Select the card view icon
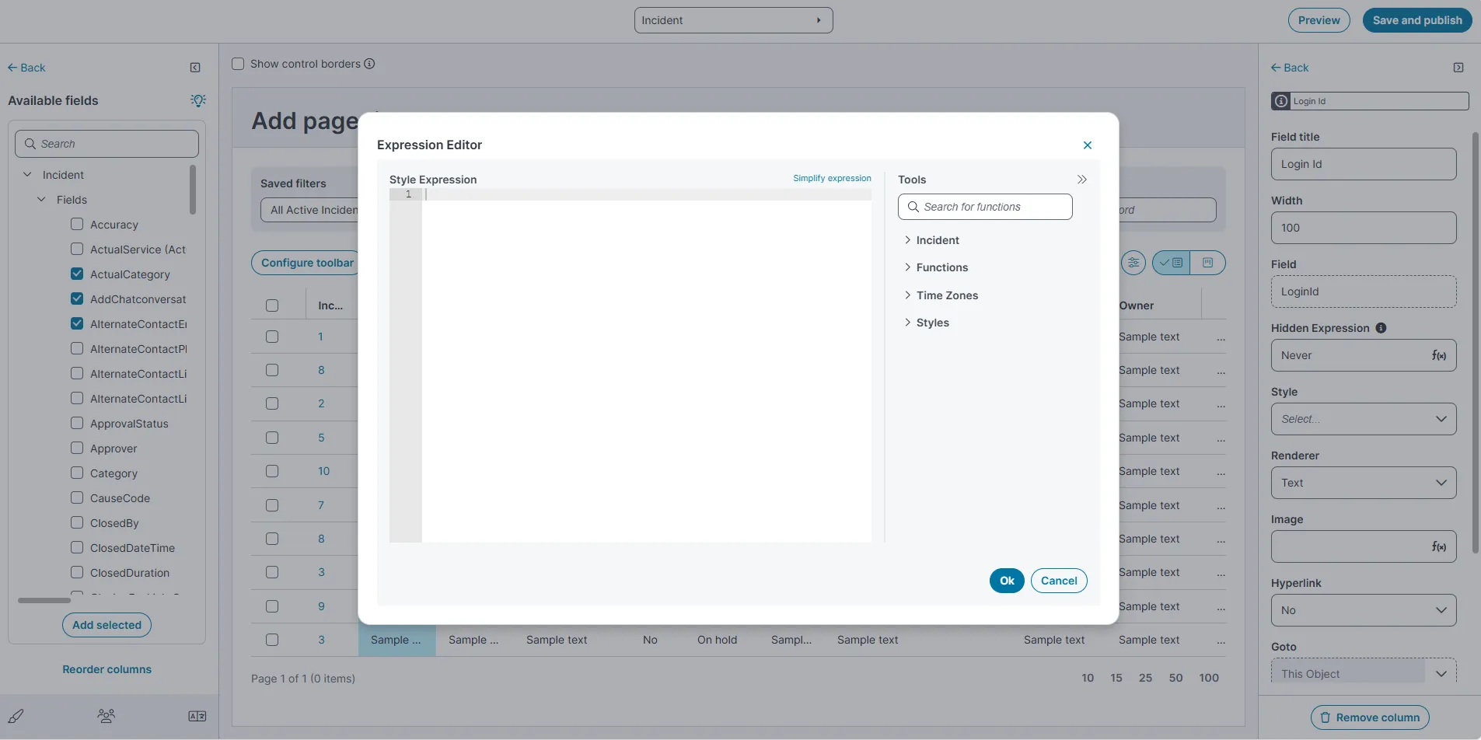The image size is (1481, 740). tap(1207, 263)
